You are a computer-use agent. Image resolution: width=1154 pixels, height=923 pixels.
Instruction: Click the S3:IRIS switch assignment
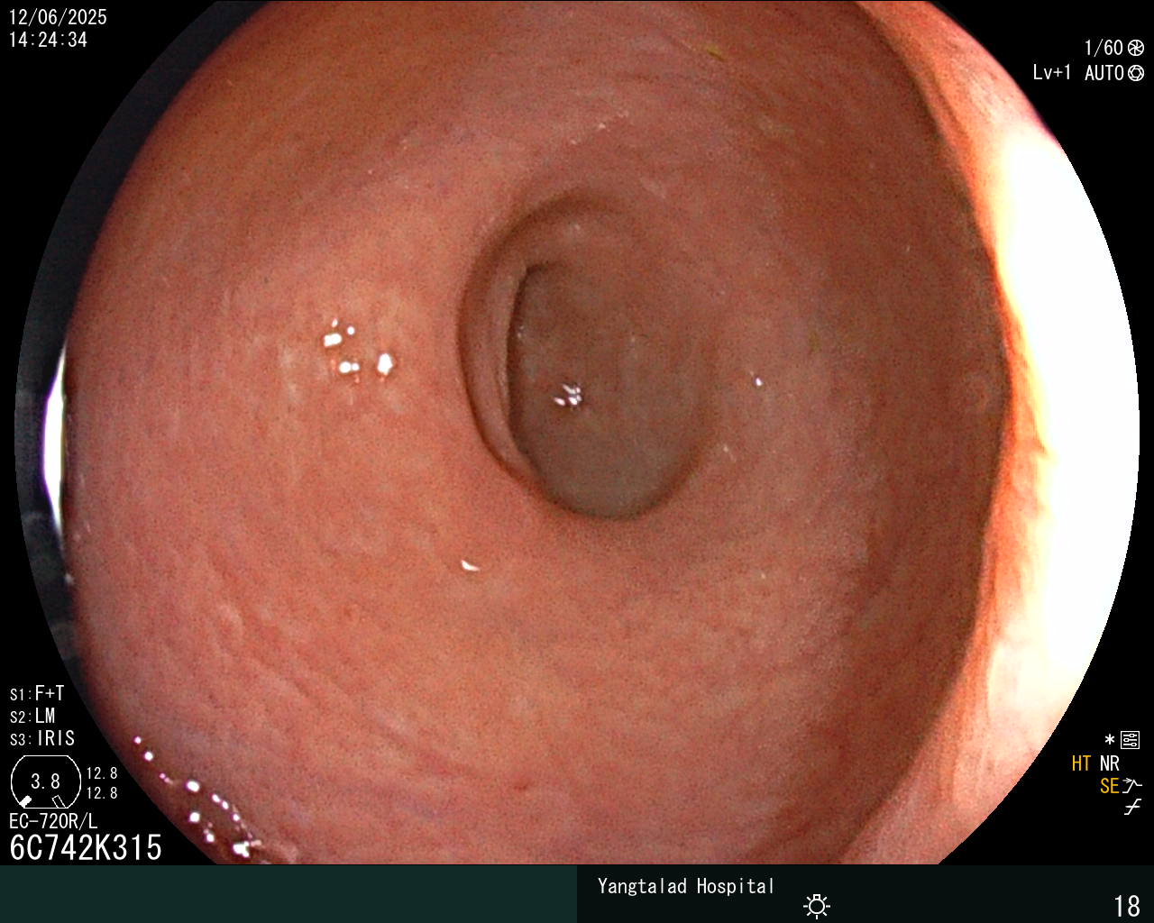tap(42, 739)
